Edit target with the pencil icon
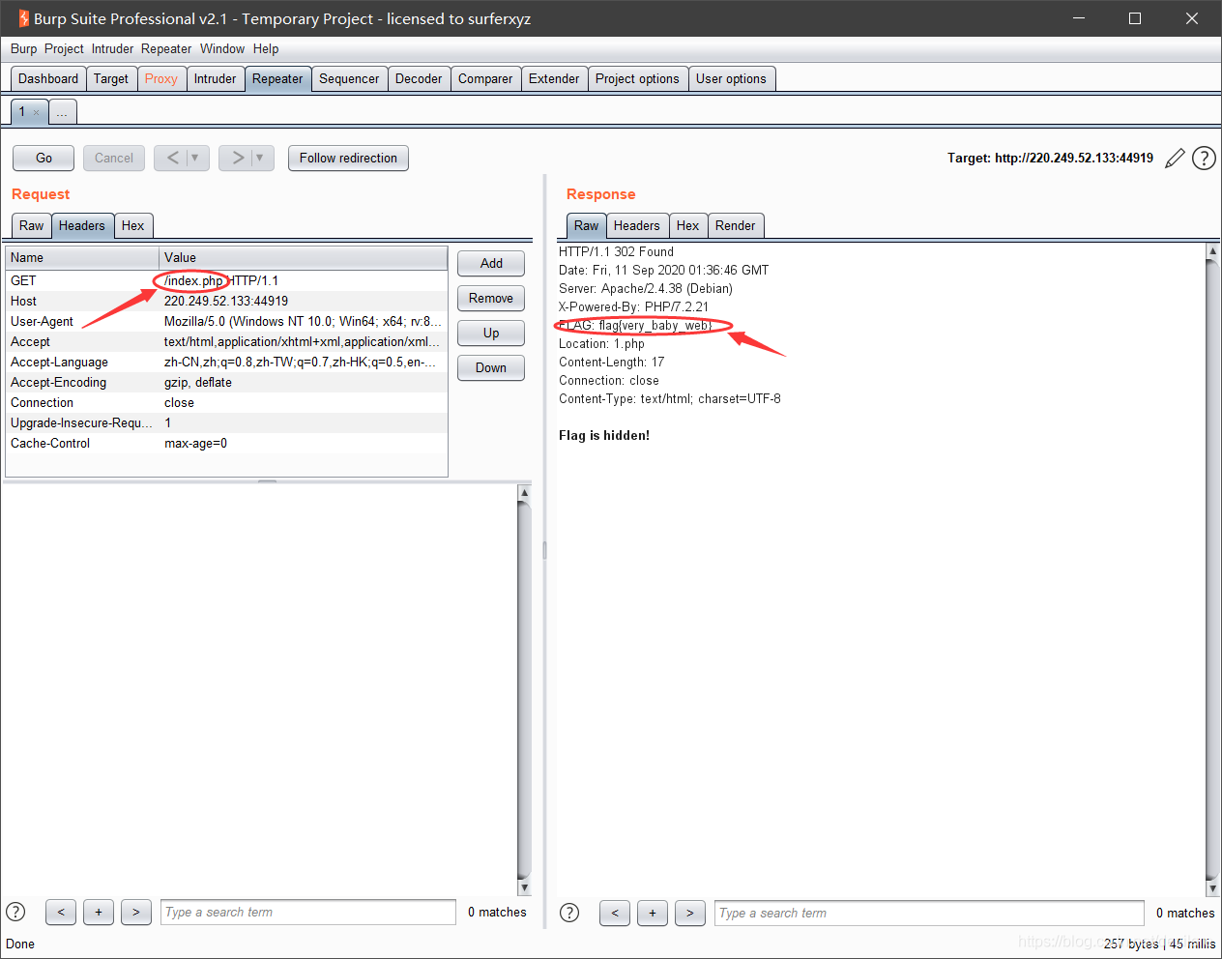This screenshot has width=1222, height=959. click(x=1175, y=159)
